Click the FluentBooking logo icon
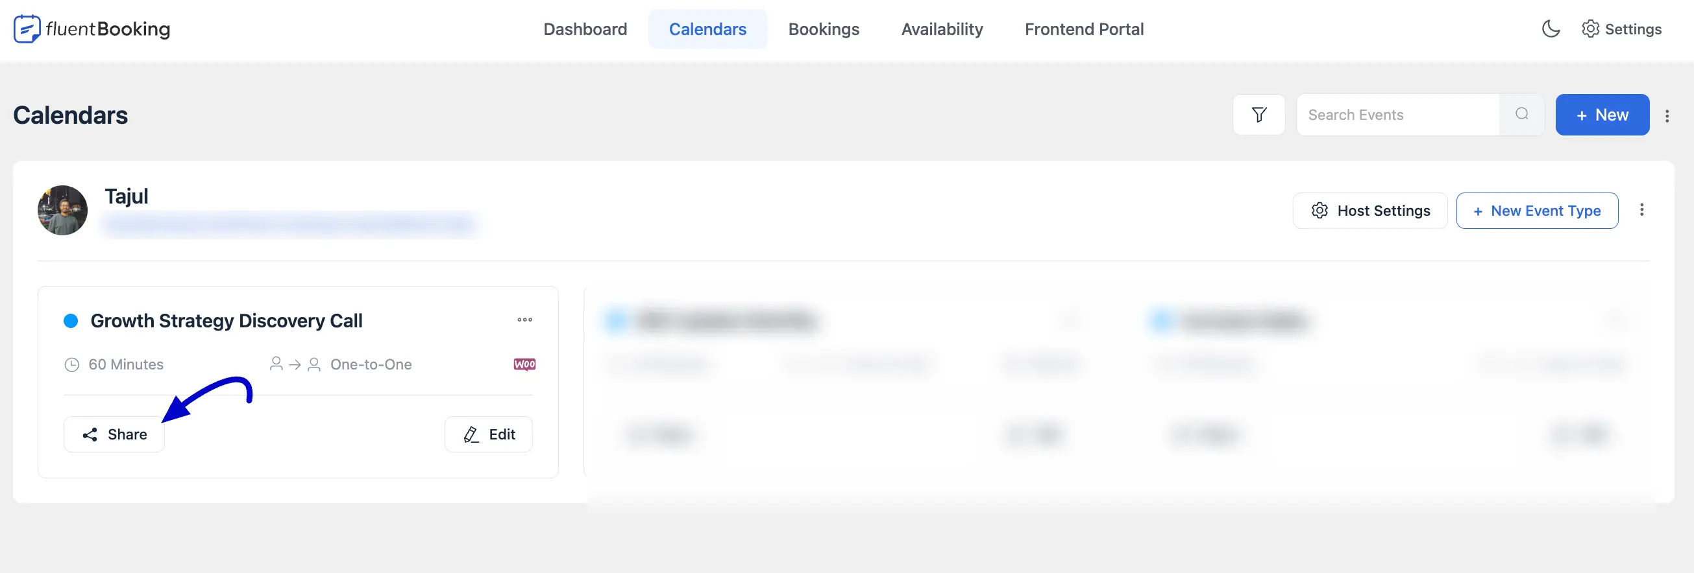The image size is (1694, 573). pos(27,29)
